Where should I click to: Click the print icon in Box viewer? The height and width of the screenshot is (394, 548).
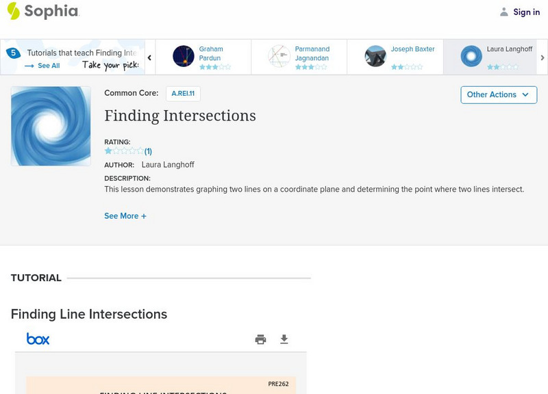[260, 339]
